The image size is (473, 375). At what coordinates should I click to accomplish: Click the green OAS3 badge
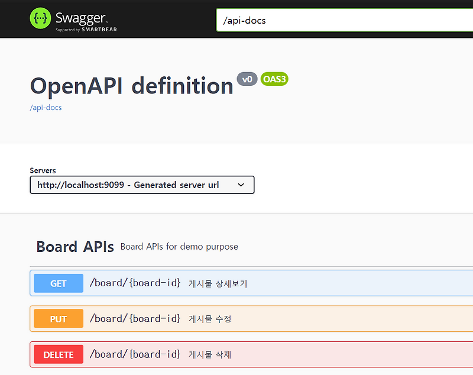click(274, 79)
